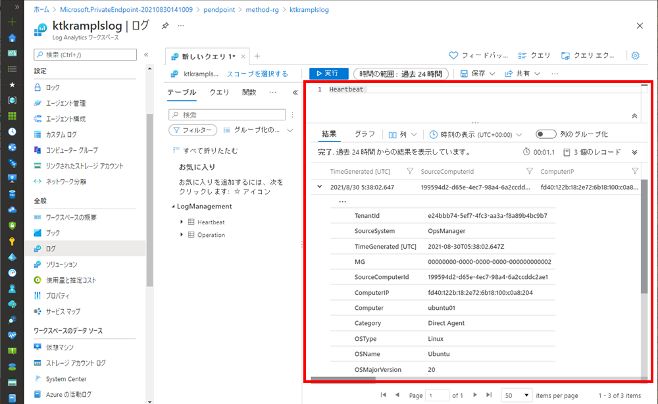This screenshot has width=658, height=404.
Task: Open グループ化 dropdown in tables pane
Action: (258, 130)
